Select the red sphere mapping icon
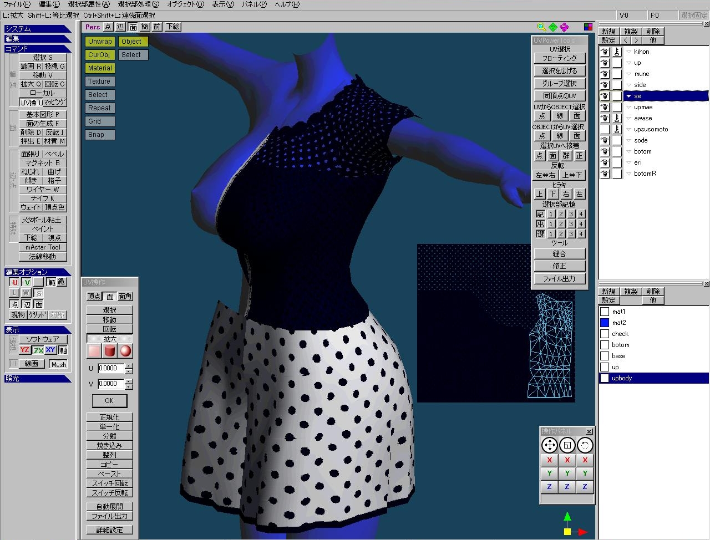 tap(125, 351)
